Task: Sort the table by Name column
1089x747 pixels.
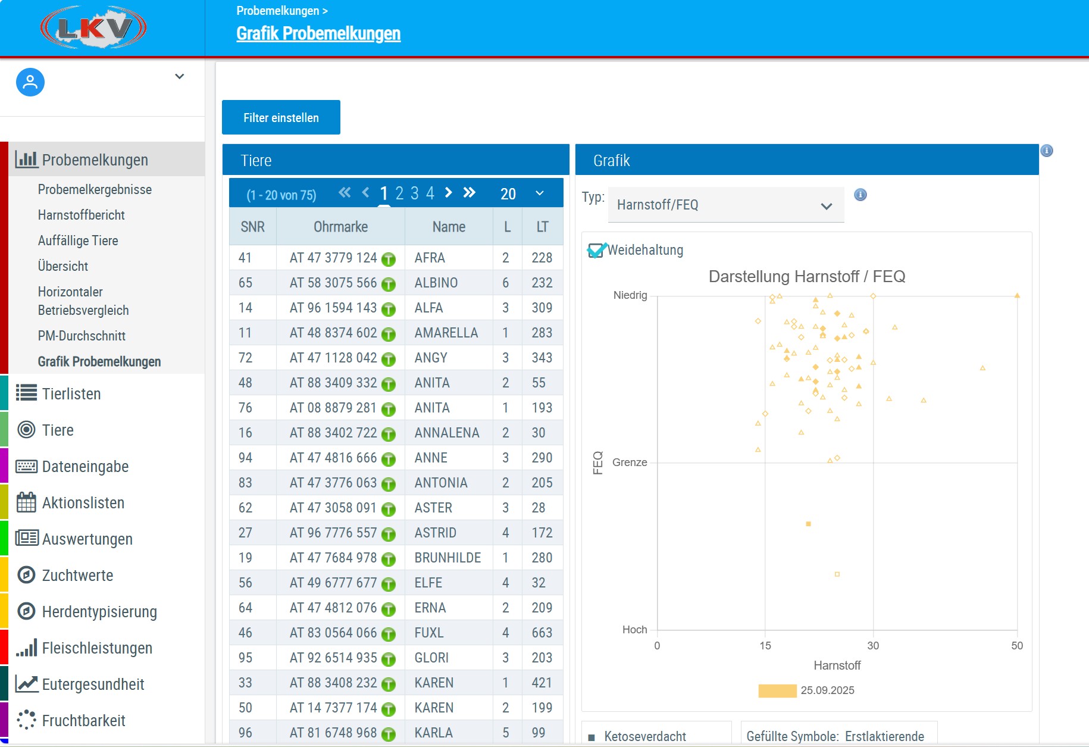Action: pyautogui.click(x=449, y=227)
